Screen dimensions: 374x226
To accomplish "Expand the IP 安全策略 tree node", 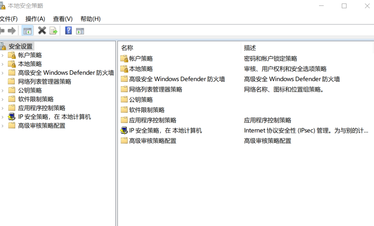I will pyautogui.click(x=2, y=117).
